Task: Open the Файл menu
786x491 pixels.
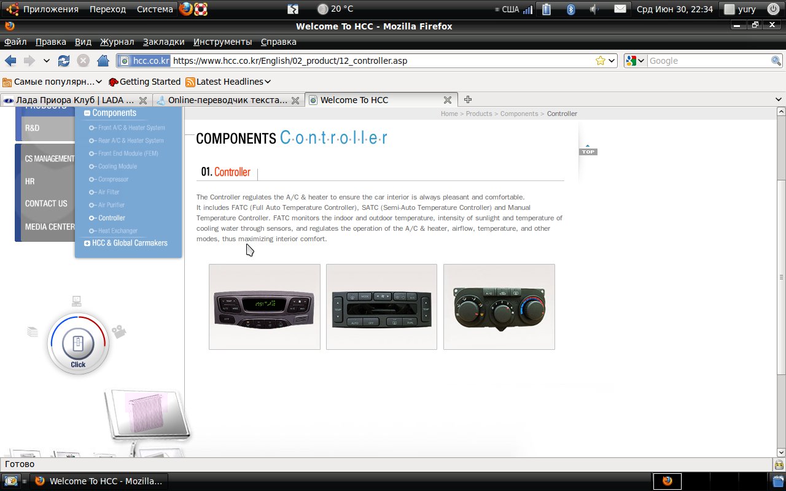Action: [15, 42]
